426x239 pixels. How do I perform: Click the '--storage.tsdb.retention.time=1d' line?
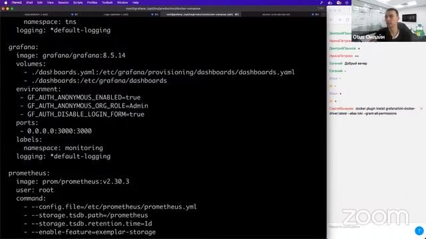(x=88, y=223)
